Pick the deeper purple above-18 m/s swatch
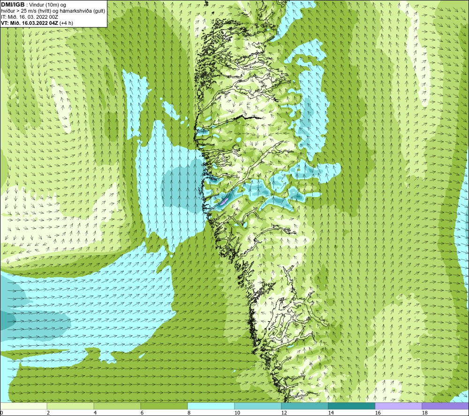The image size is (469, 416). [446, 406]
